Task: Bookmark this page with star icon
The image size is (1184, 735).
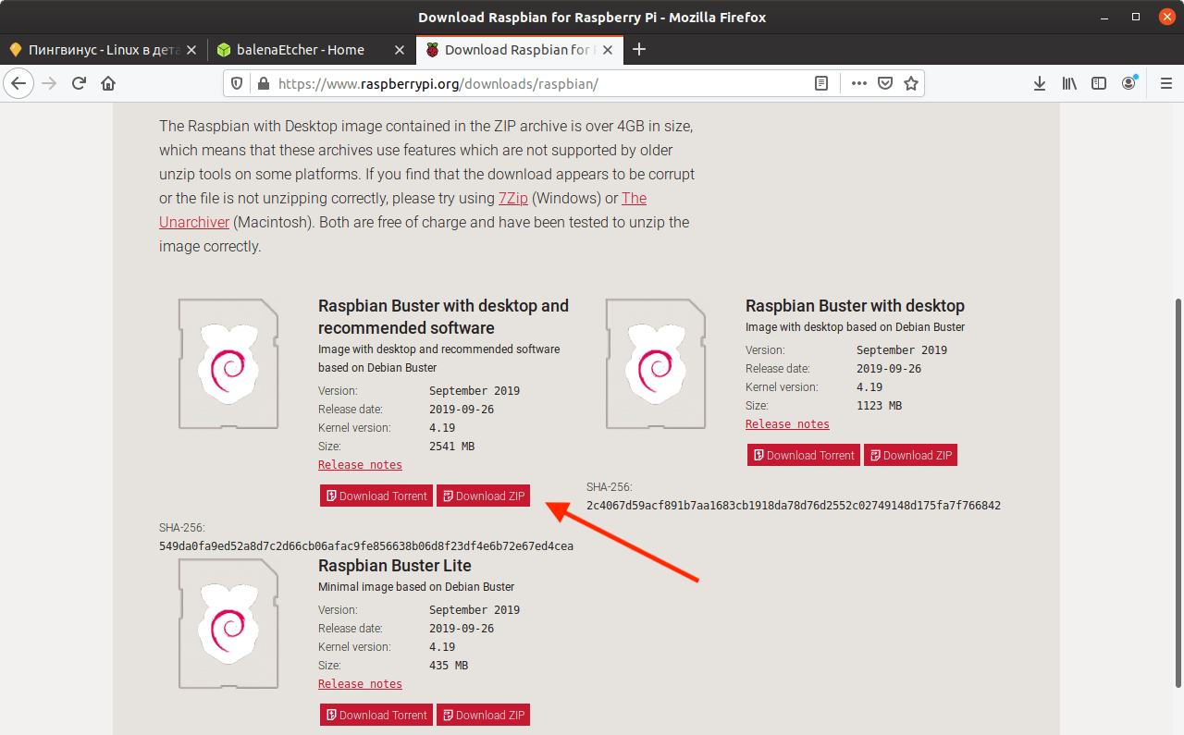Action: pyautogui.click(x=911, y=83)
